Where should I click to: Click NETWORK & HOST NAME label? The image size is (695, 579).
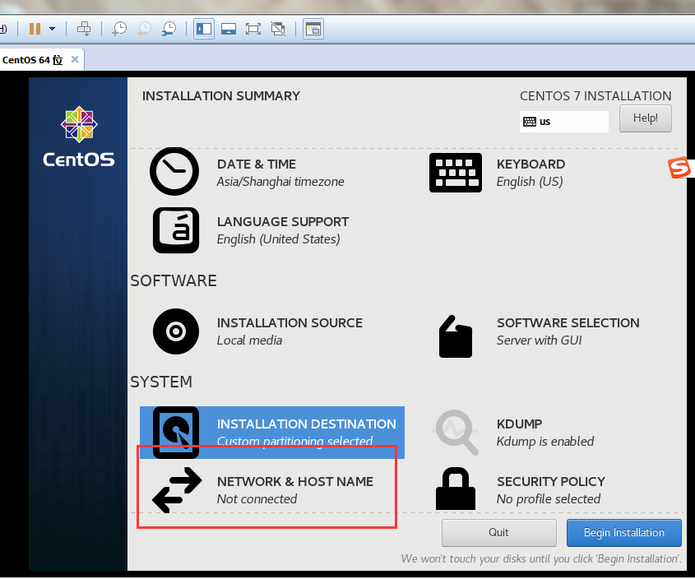click(x=294, y=481)
